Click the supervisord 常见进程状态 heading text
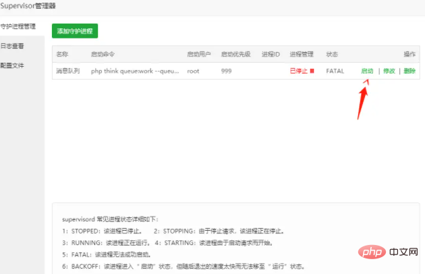This screenshot has width=425, height=274. tap(111, 219)
